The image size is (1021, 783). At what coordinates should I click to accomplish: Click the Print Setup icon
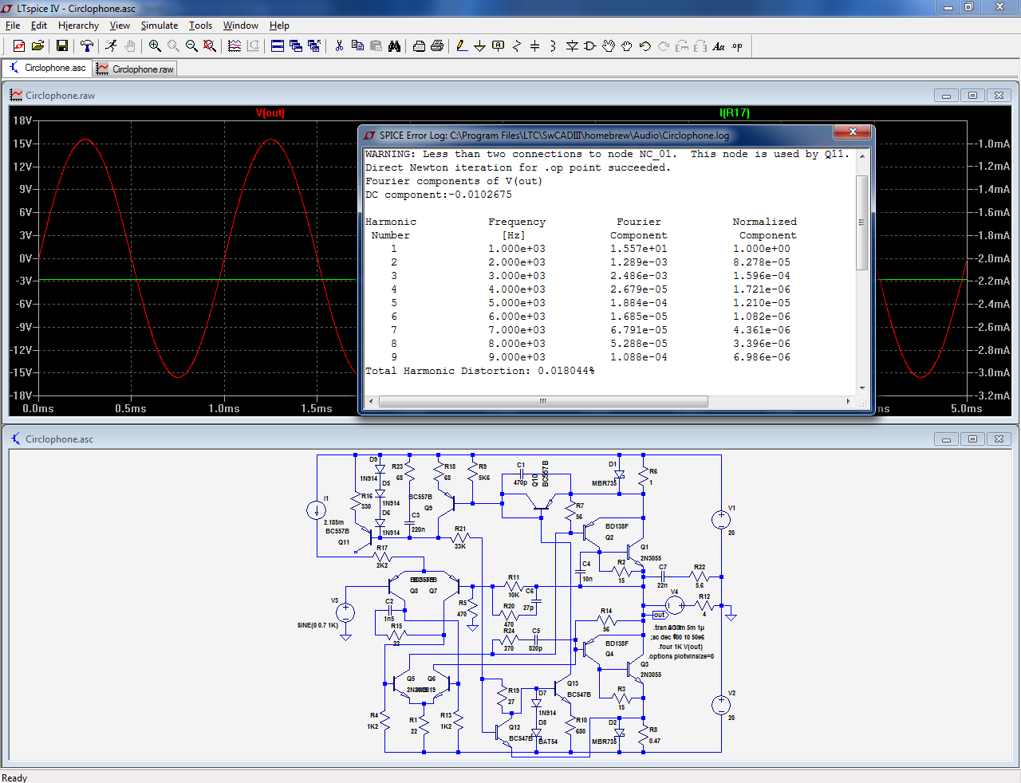click(x=419, y=46)
